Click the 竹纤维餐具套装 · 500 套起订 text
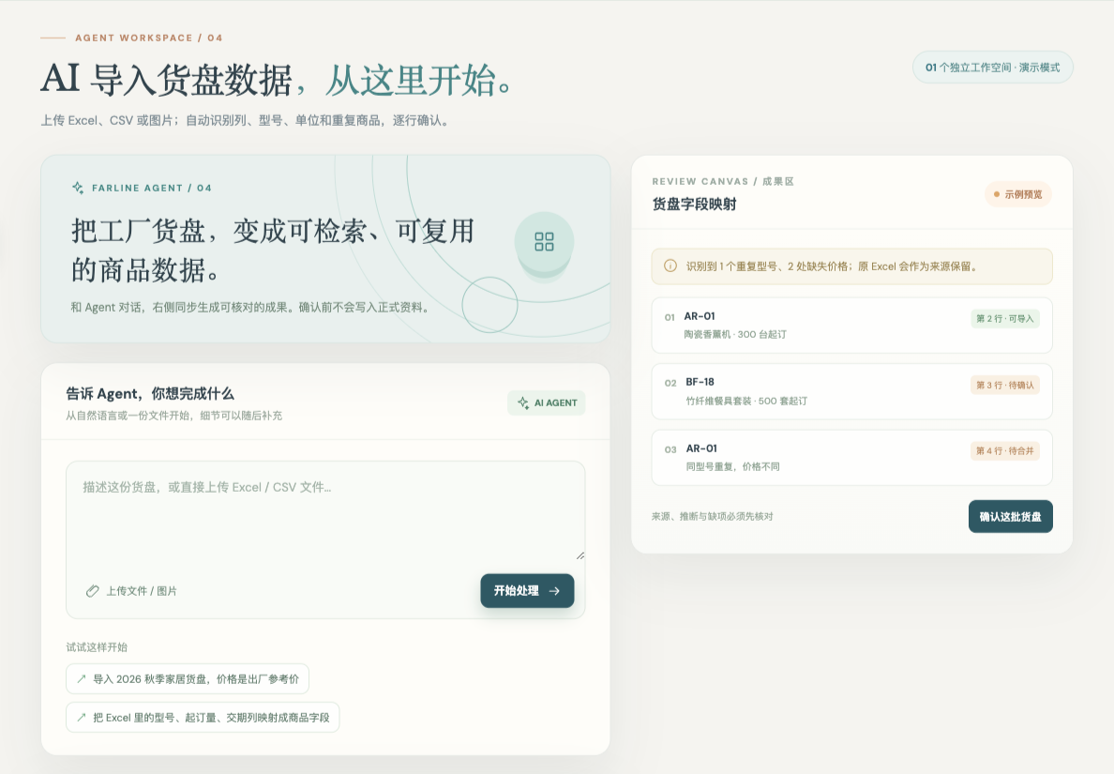The image size is (1114, 774). tap(746, 401)
